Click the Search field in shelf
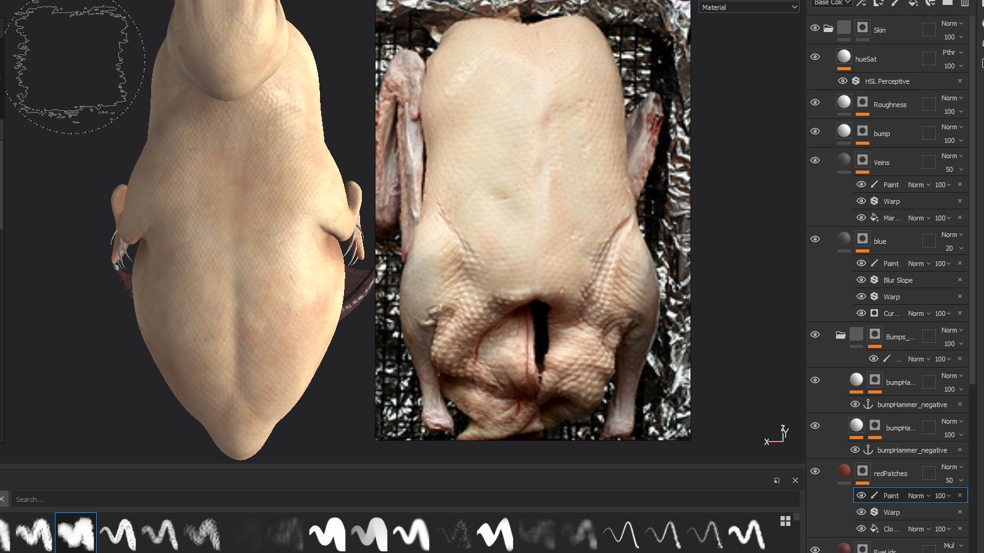 pyautogui.click(x=405, y=499)
